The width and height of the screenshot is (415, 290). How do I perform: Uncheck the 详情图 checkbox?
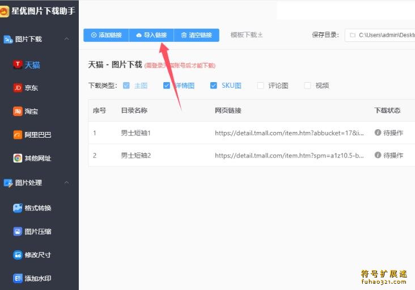[x=167, y=86]
